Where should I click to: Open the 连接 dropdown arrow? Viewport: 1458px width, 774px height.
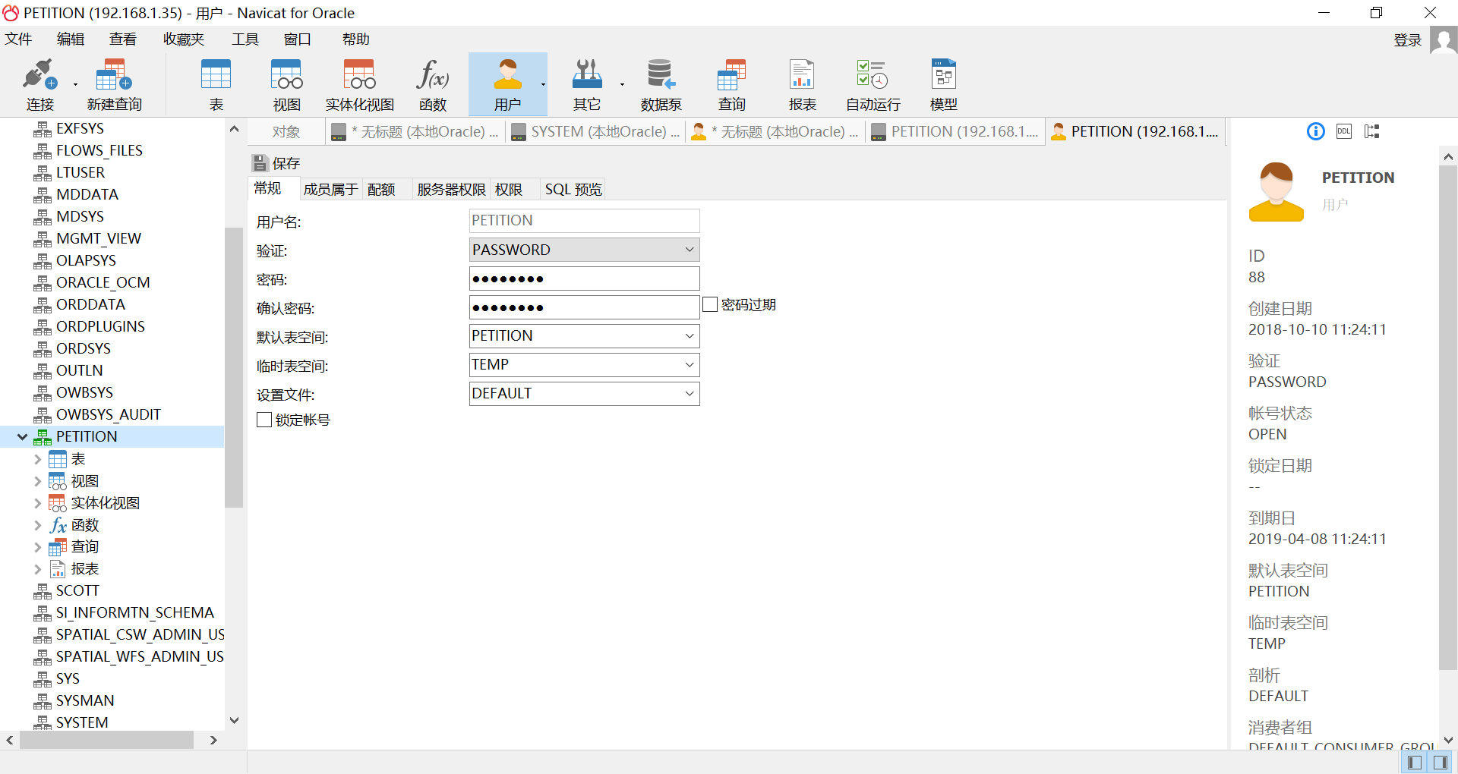point(75,84)
